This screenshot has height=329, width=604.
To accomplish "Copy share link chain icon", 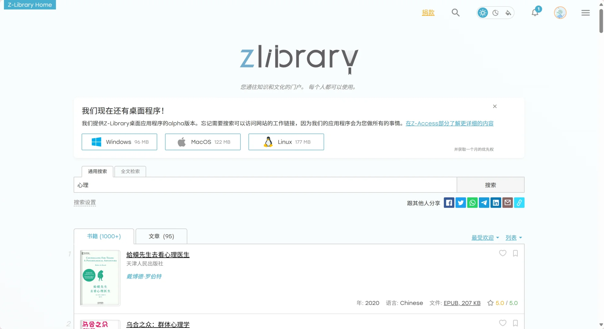I will [519, 203].
